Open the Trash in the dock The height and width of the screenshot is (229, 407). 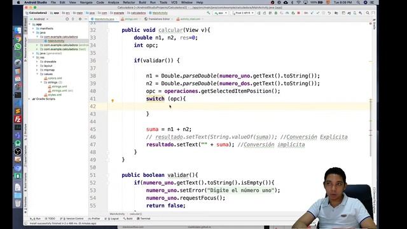click(x=18, y=203)
